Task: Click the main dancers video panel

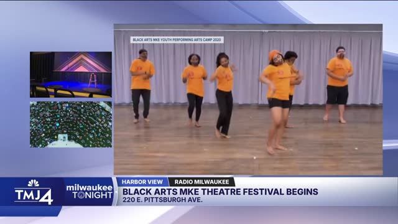Action: pyautogui.click(x=248, y=100)
